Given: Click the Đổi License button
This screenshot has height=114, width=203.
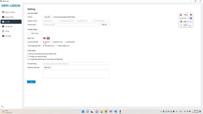Looking at the screenshot, I should 35,33.
